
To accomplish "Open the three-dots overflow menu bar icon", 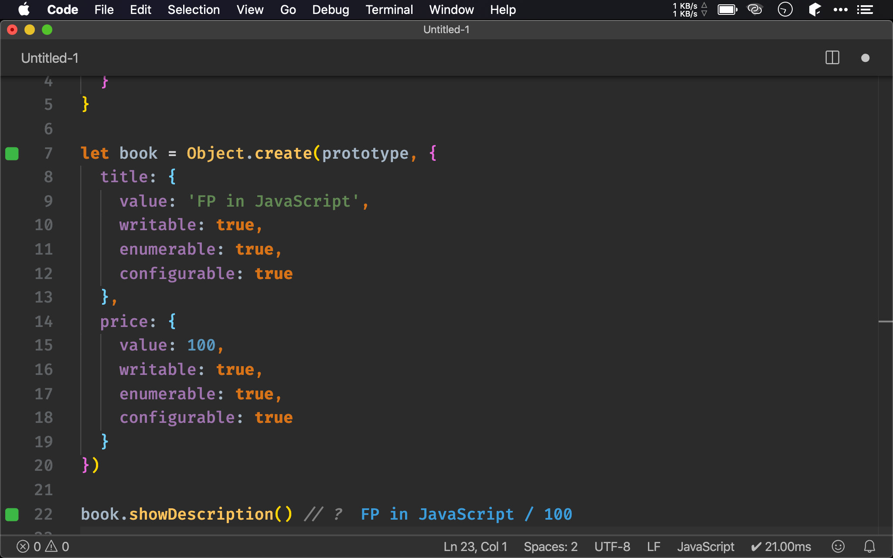I will point(840,10).
